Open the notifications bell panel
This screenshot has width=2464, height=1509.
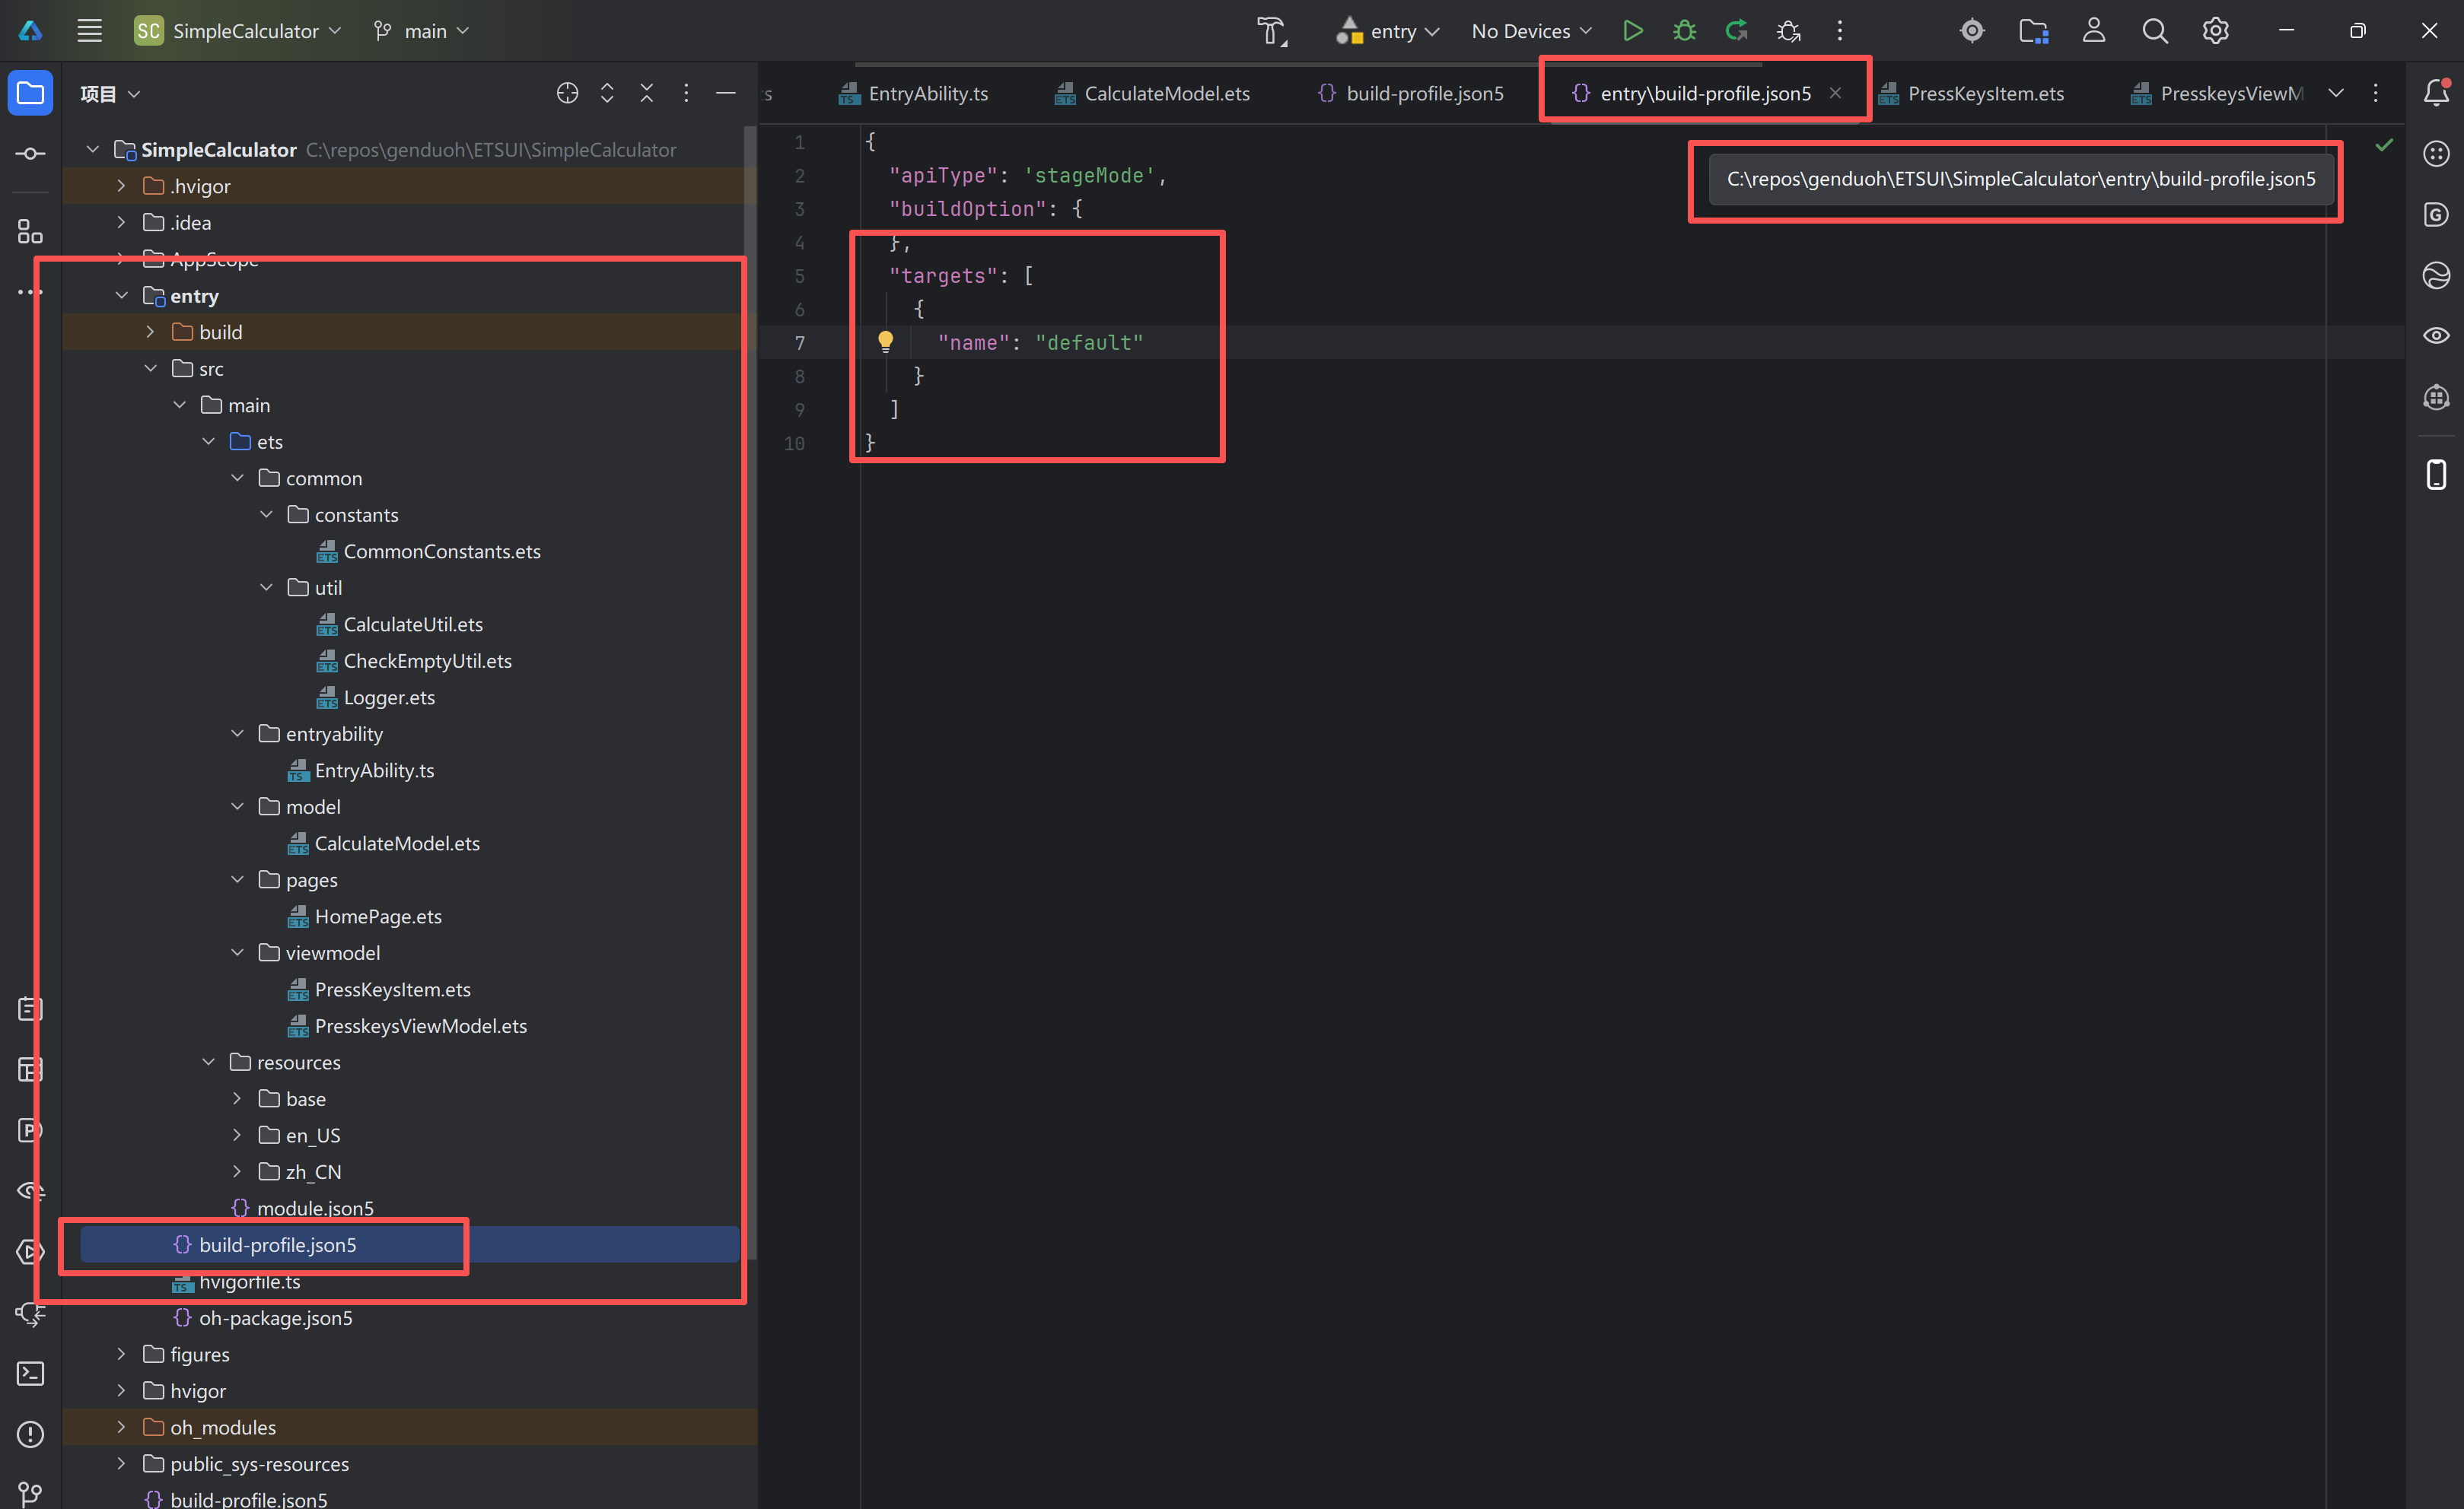pyautogui.click(x=2436, y=93)
